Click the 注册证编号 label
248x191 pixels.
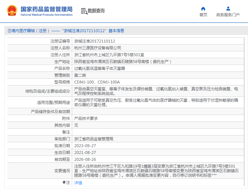tap(60, 41)
